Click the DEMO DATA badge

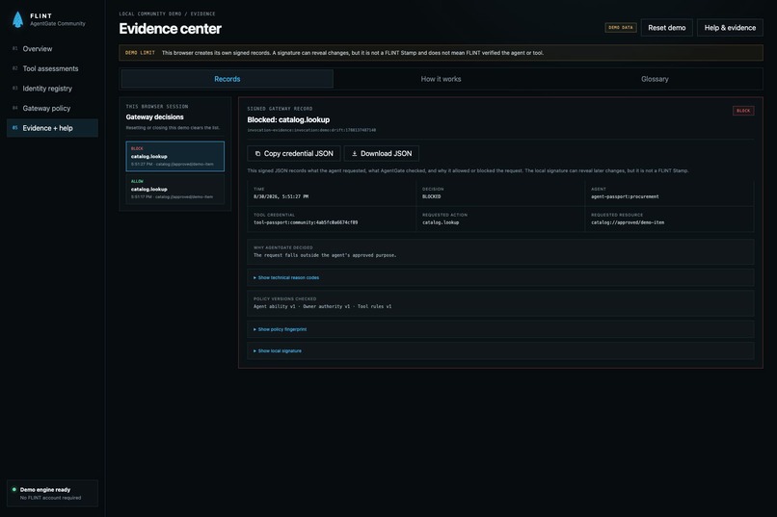621,28
